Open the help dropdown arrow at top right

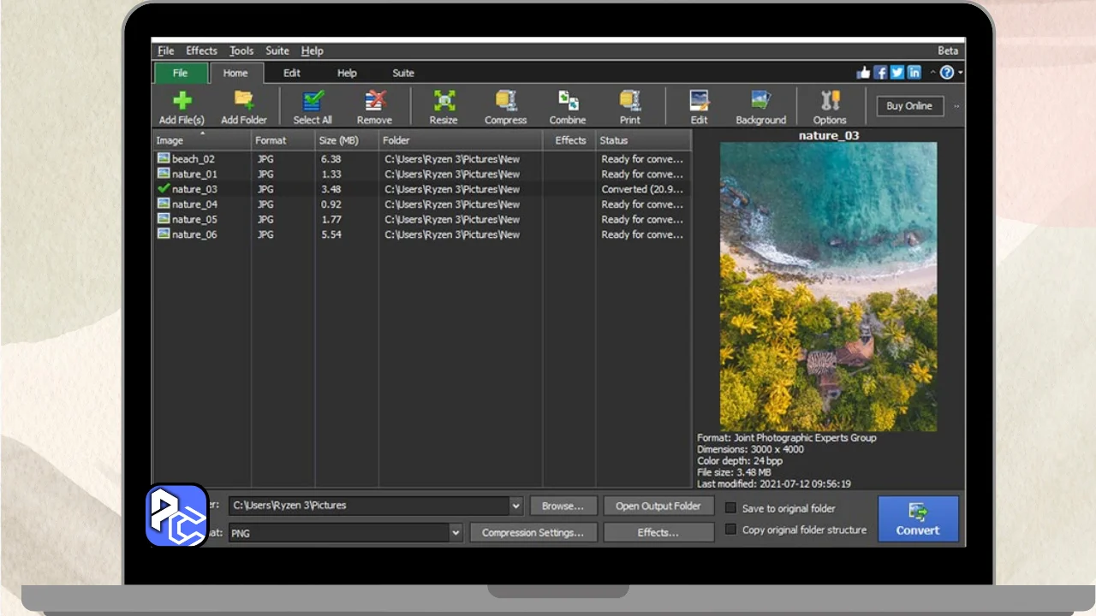[960, 73]
